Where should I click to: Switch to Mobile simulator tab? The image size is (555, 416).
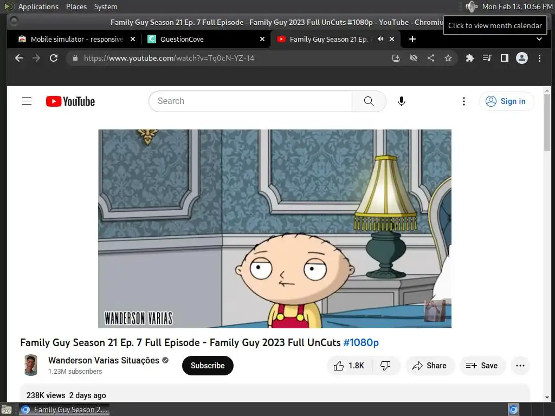77,39
